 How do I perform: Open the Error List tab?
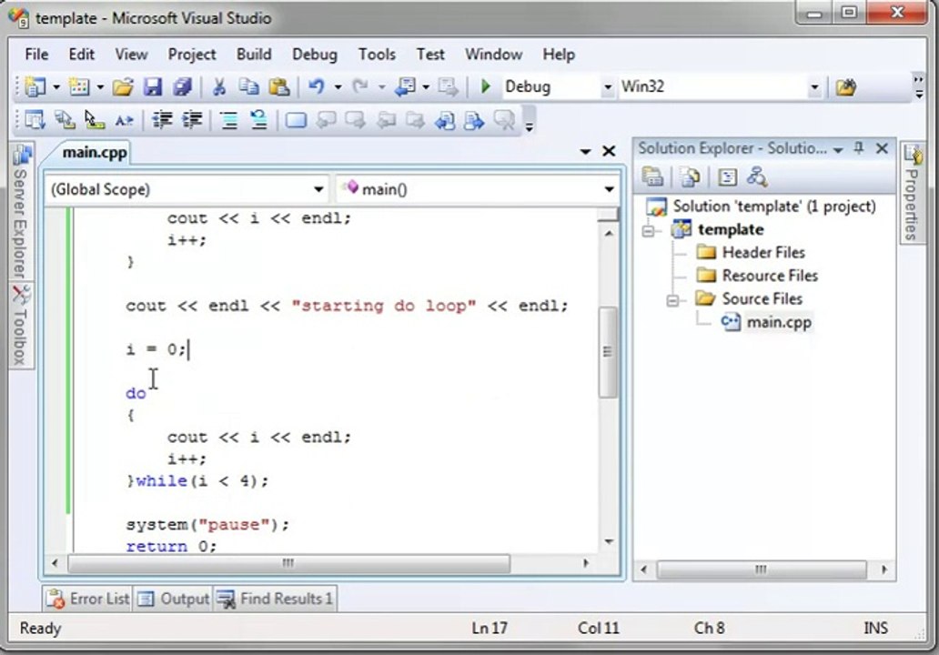pos(88,599)
